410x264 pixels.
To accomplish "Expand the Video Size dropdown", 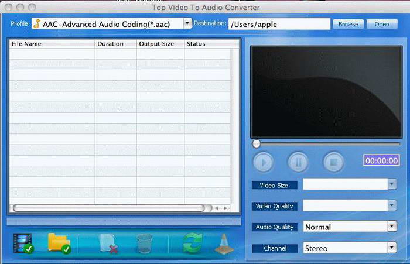I will point(392,184).
